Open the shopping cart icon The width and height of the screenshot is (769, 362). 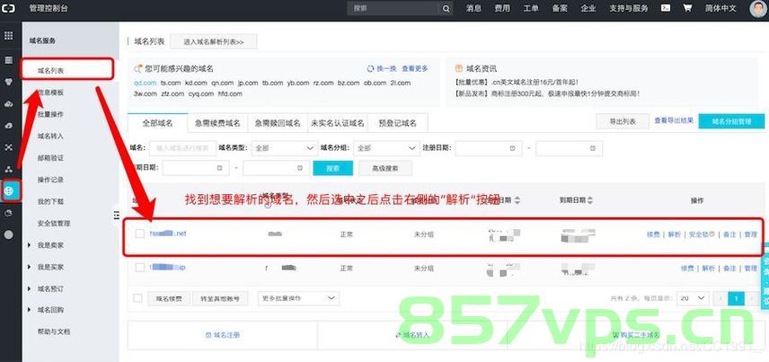687,8
